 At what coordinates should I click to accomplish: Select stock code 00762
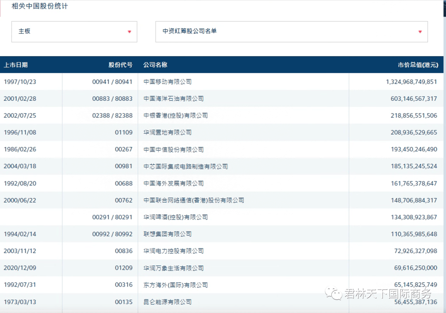[x=124, y=200]
